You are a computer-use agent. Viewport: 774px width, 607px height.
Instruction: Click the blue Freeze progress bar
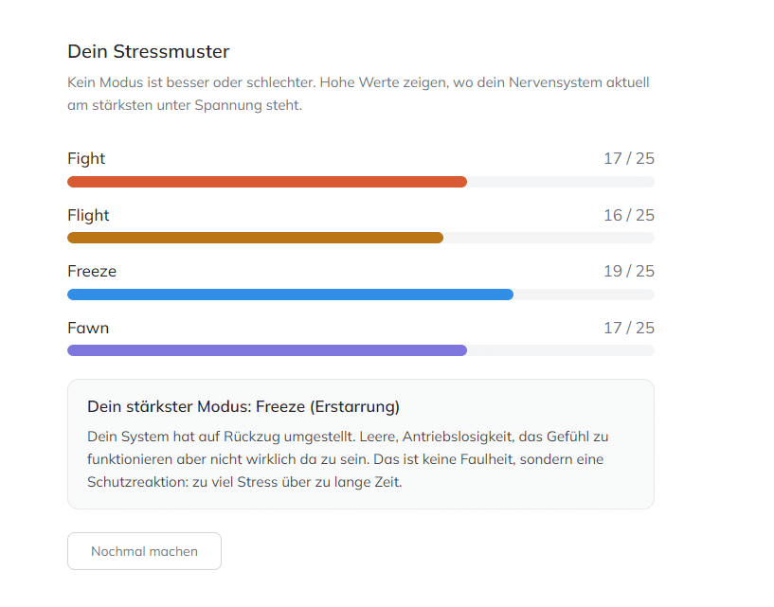[290, 295]
